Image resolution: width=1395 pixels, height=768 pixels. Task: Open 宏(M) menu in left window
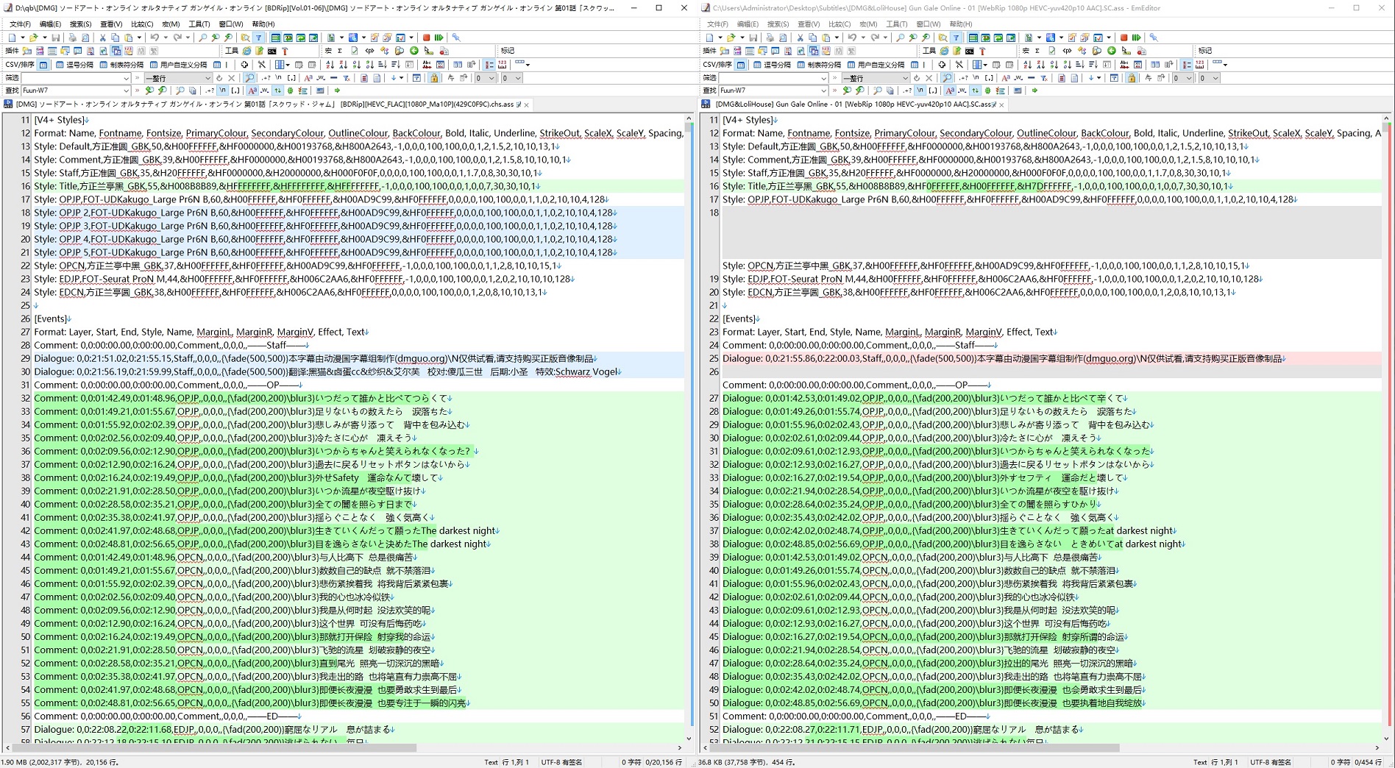coord(171,24)
